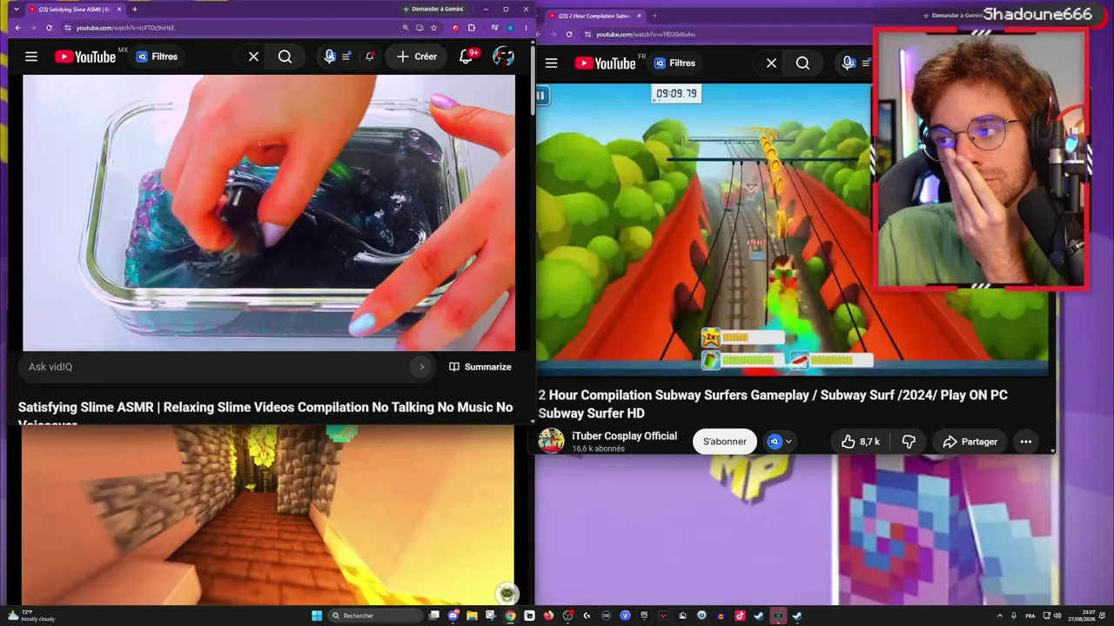
Task: Bookmark the page with the star in the left window
Action: 433,28
